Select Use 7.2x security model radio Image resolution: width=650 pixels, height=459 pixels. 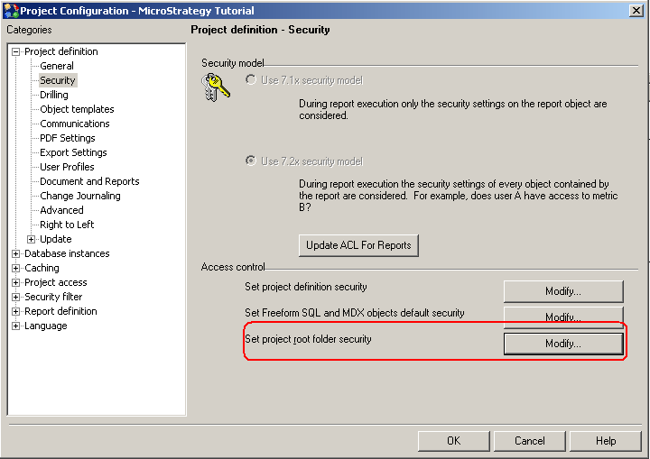click(251, 161)
